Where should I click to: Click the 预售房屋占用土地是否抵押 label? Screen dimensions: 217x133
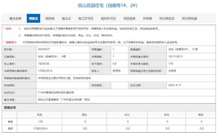[x=146, y=71]
